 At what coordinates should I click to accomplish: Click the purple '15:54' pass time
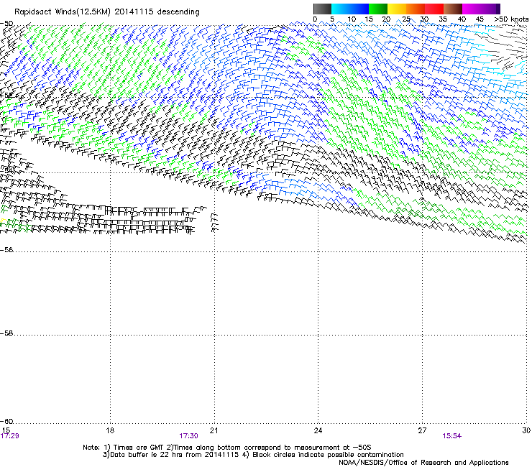coord(452,436)
